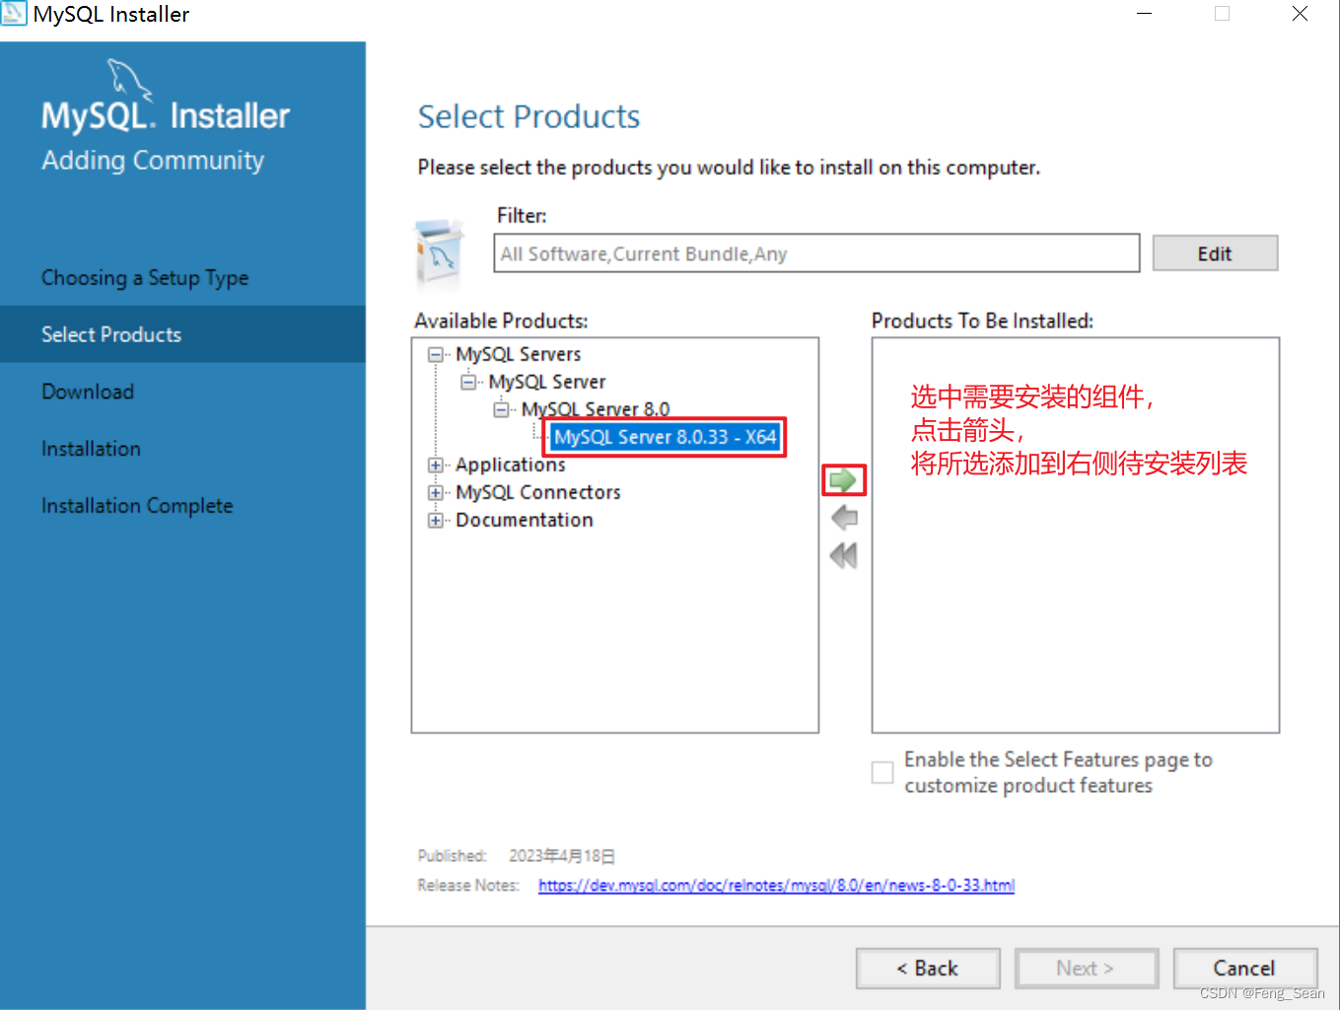
Task: Click the MySQL Installer title bar icon
Action: 14,13
